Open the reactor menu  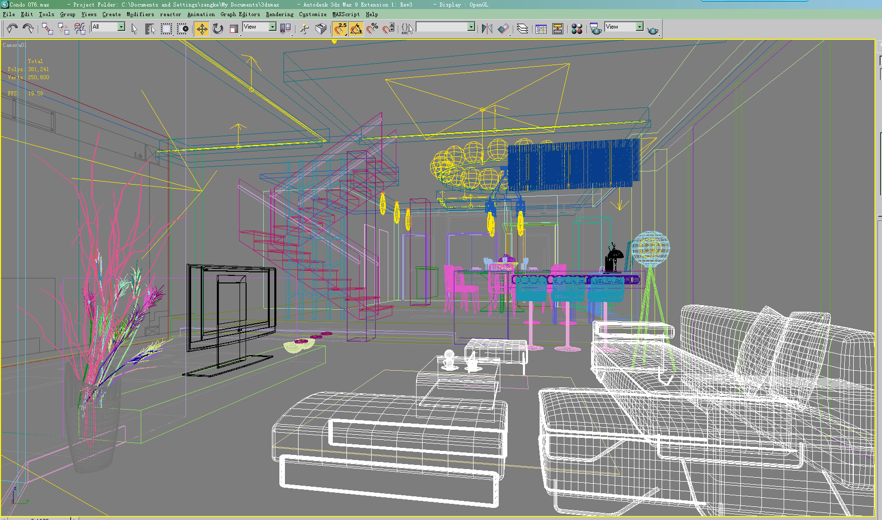point(170,14)
